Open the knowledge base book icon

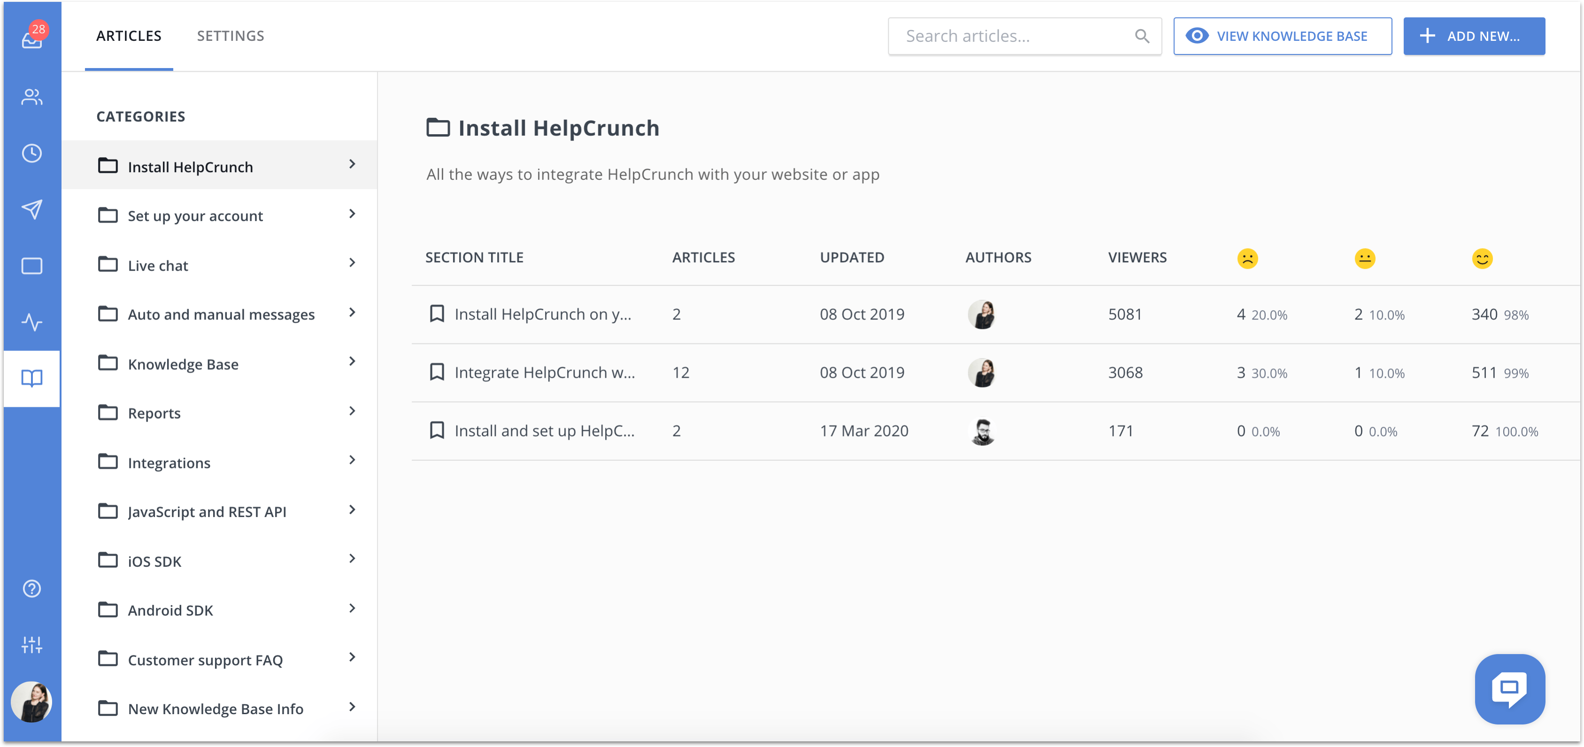pos(32,378)
